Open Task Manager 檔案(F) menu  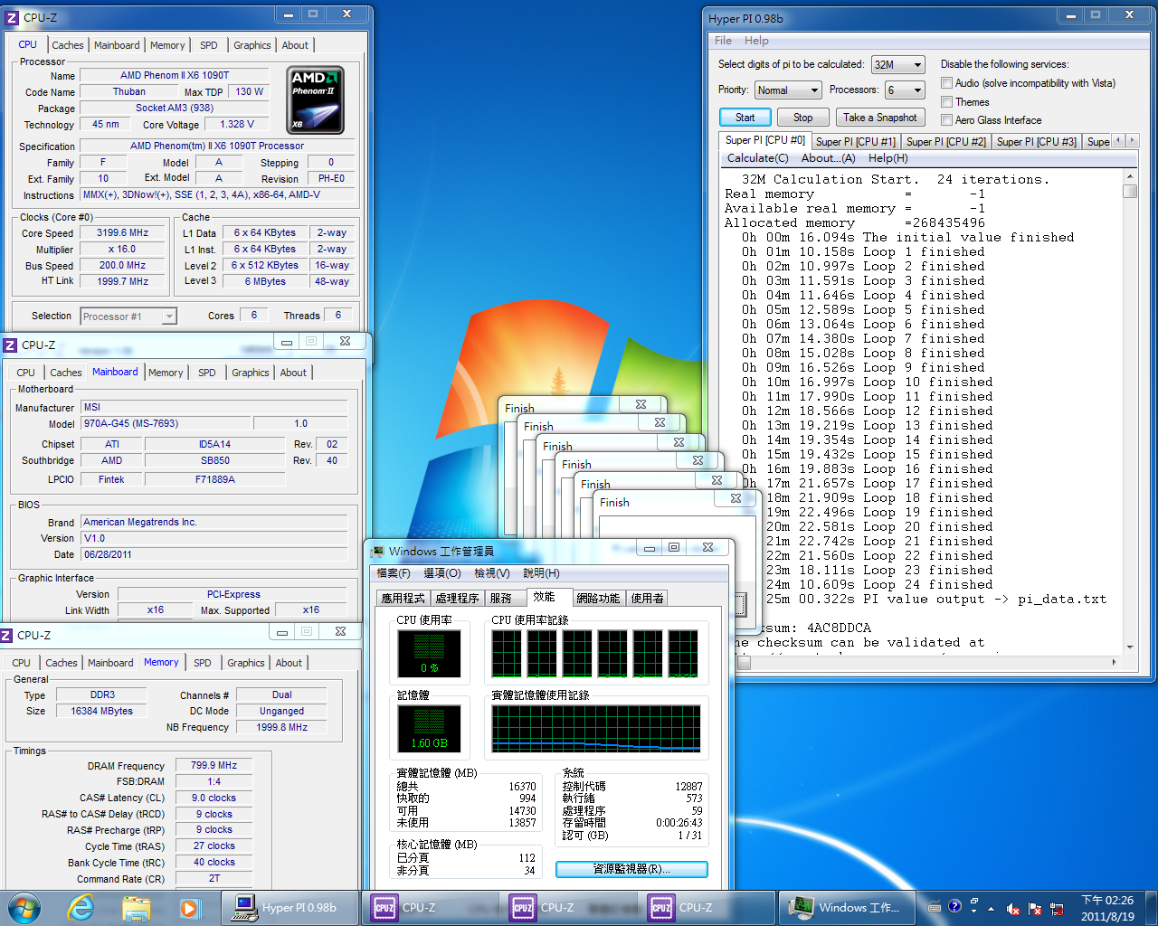(x=394, y=573)
